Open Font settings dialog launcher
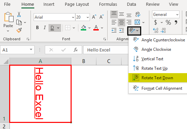 pyautogui.click(x=105, y=39)
